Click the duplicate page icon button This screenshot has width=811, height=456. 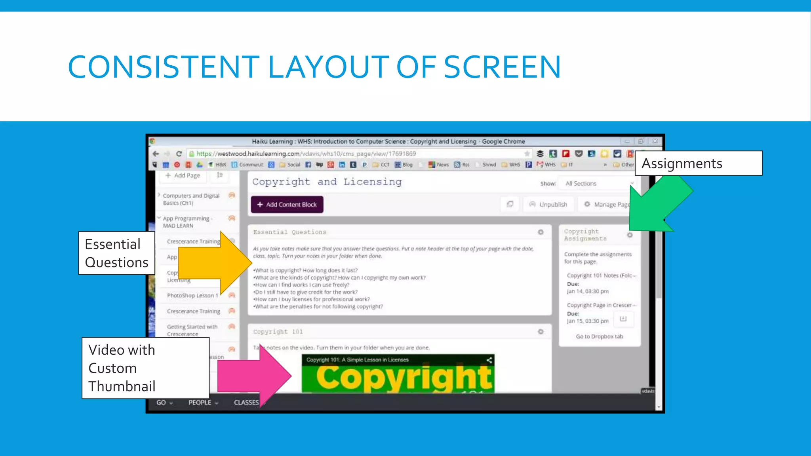(x=510, y=204)
